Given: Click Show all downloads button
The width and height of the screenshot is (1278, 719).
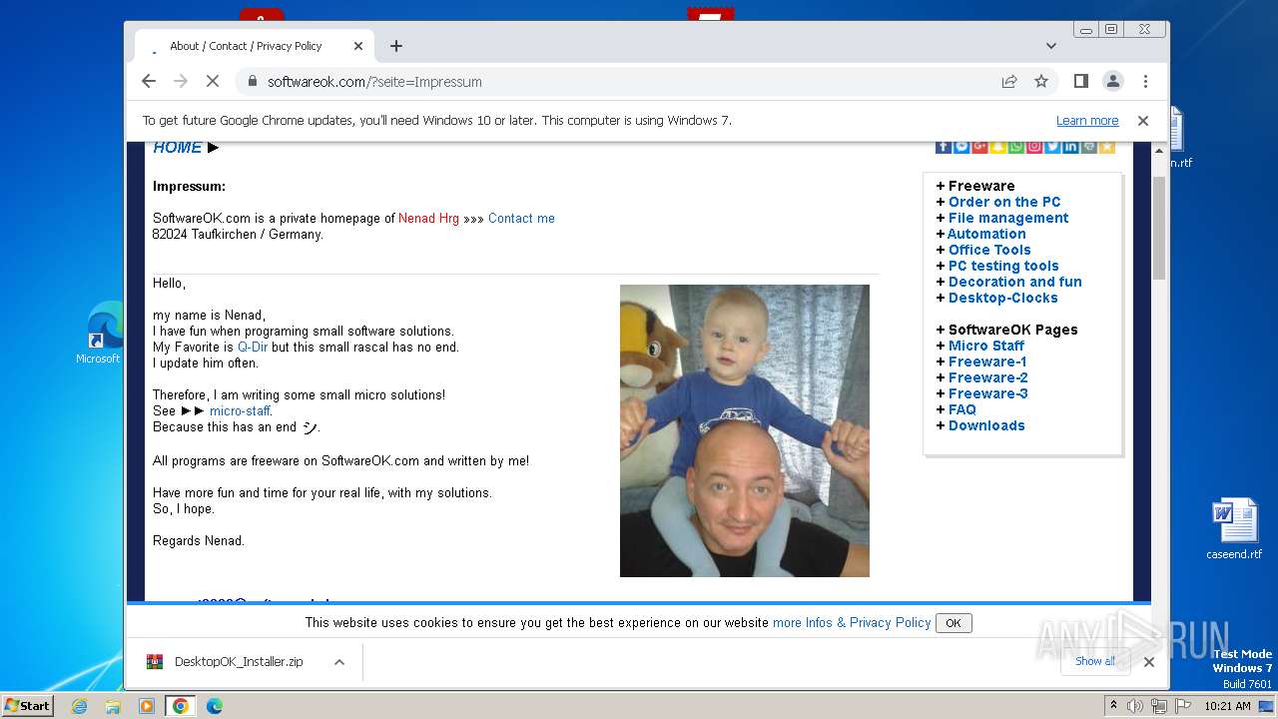Looking at the screenshot, I should (x=1095, y=661).
